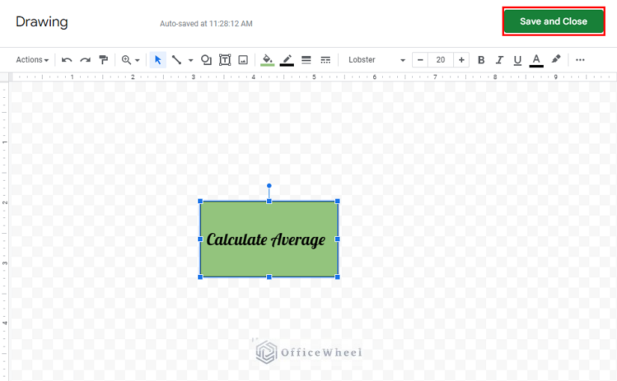Image resolution: width=617 pixels, height=381 pixels.
Task: Open the three-dot More options menu
Action: coord(580,60)
